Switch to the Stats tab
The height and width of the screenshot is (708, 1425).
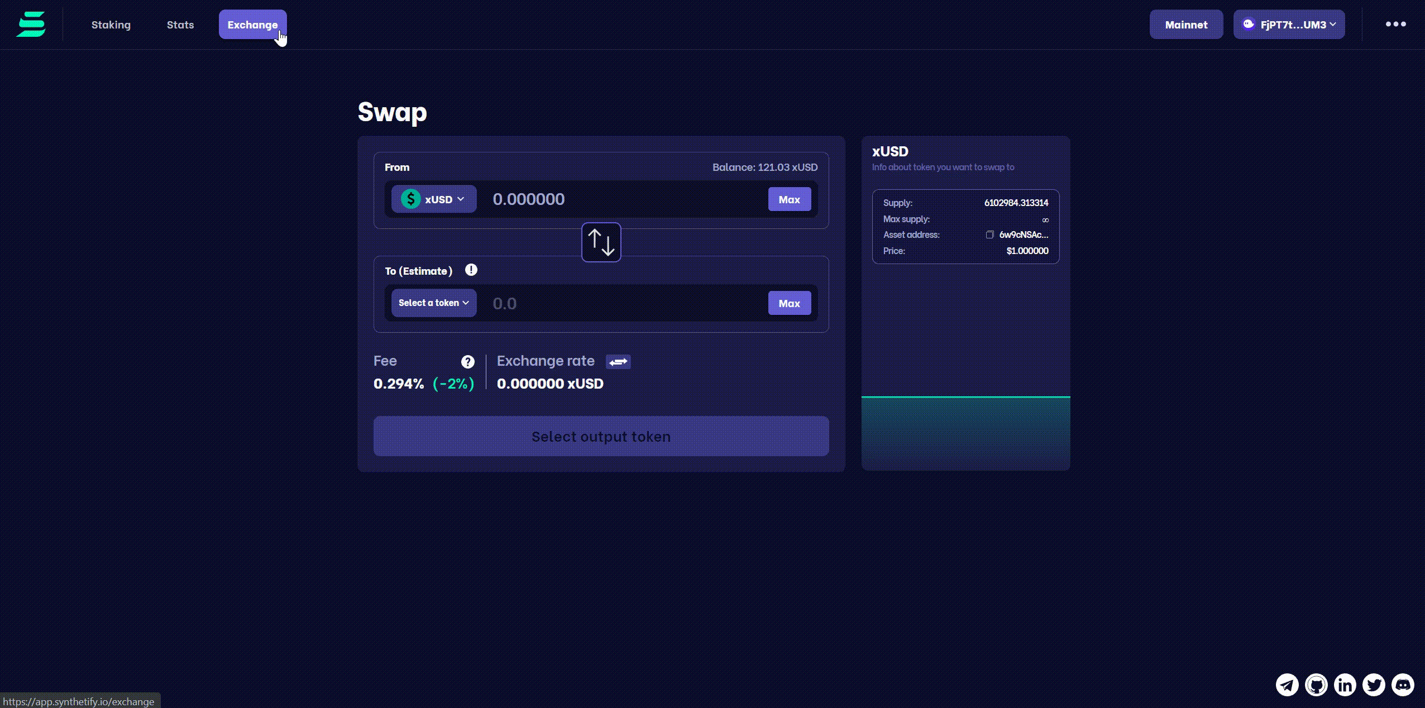pyautogui.click(x=180, y=25)
